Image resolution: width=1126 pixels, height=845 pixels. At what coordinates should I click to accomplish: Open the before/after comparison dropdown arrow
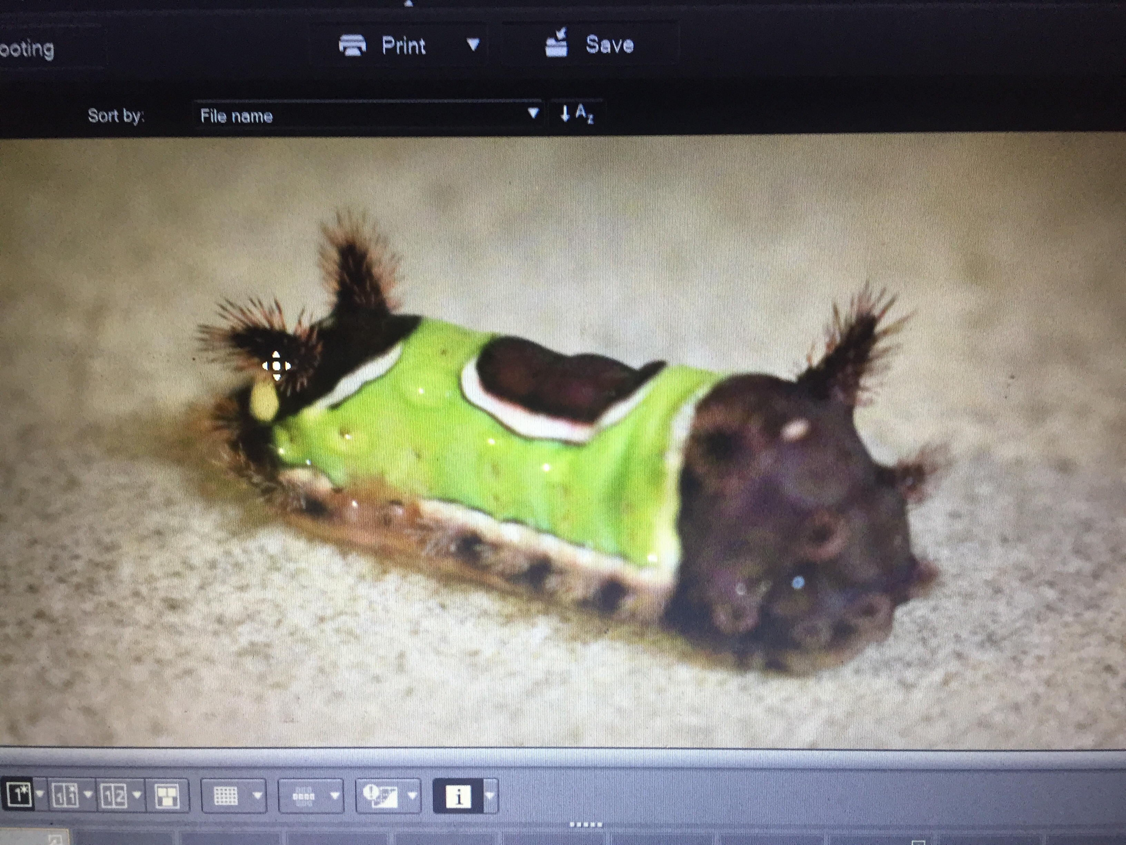click(88, 794)
